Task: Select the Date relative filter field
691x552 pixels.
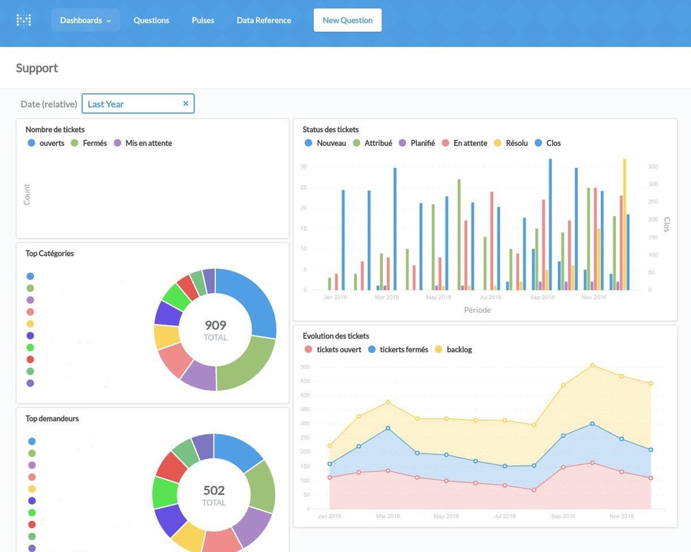Action: [x=138, y=104]
